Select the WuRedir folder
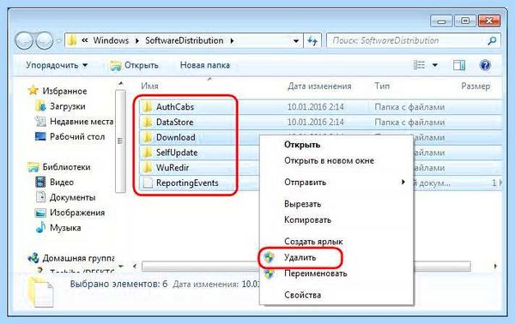This screenshot has height=324, width=515. [173, 168]
